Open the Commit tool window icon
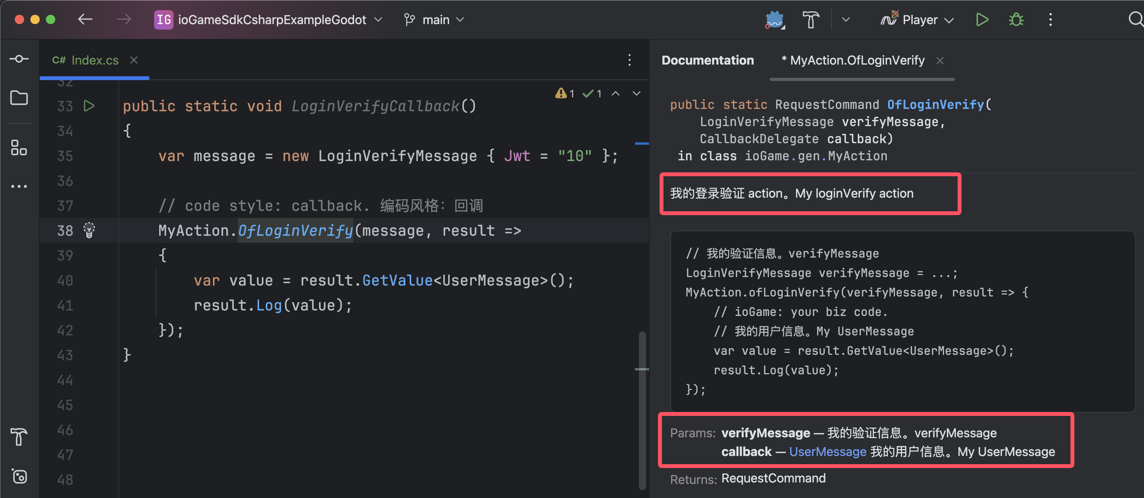The width and height of the screenshot is (1144, 498). pyautogui.click(x=19, y=59)
